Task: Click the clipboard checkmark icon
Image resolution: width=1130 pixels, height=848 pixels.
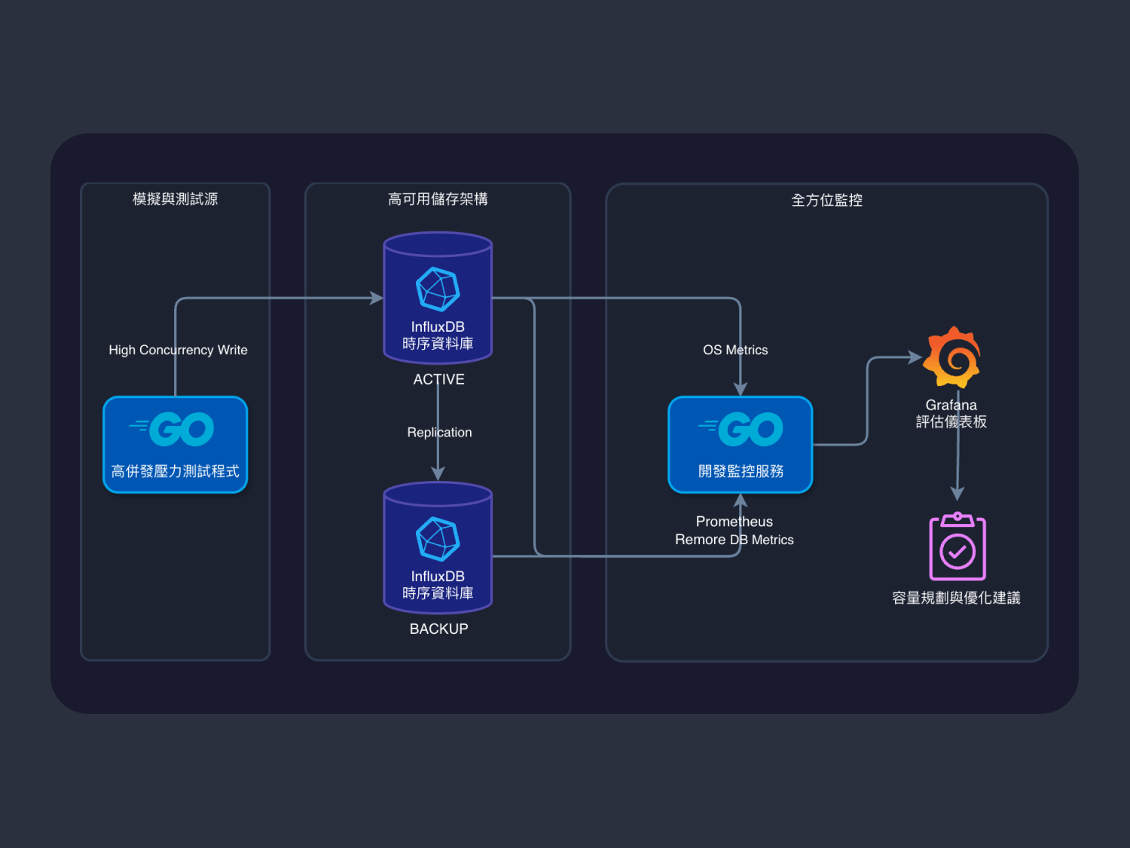Action: pyautogui.click(x=957, y=547)
